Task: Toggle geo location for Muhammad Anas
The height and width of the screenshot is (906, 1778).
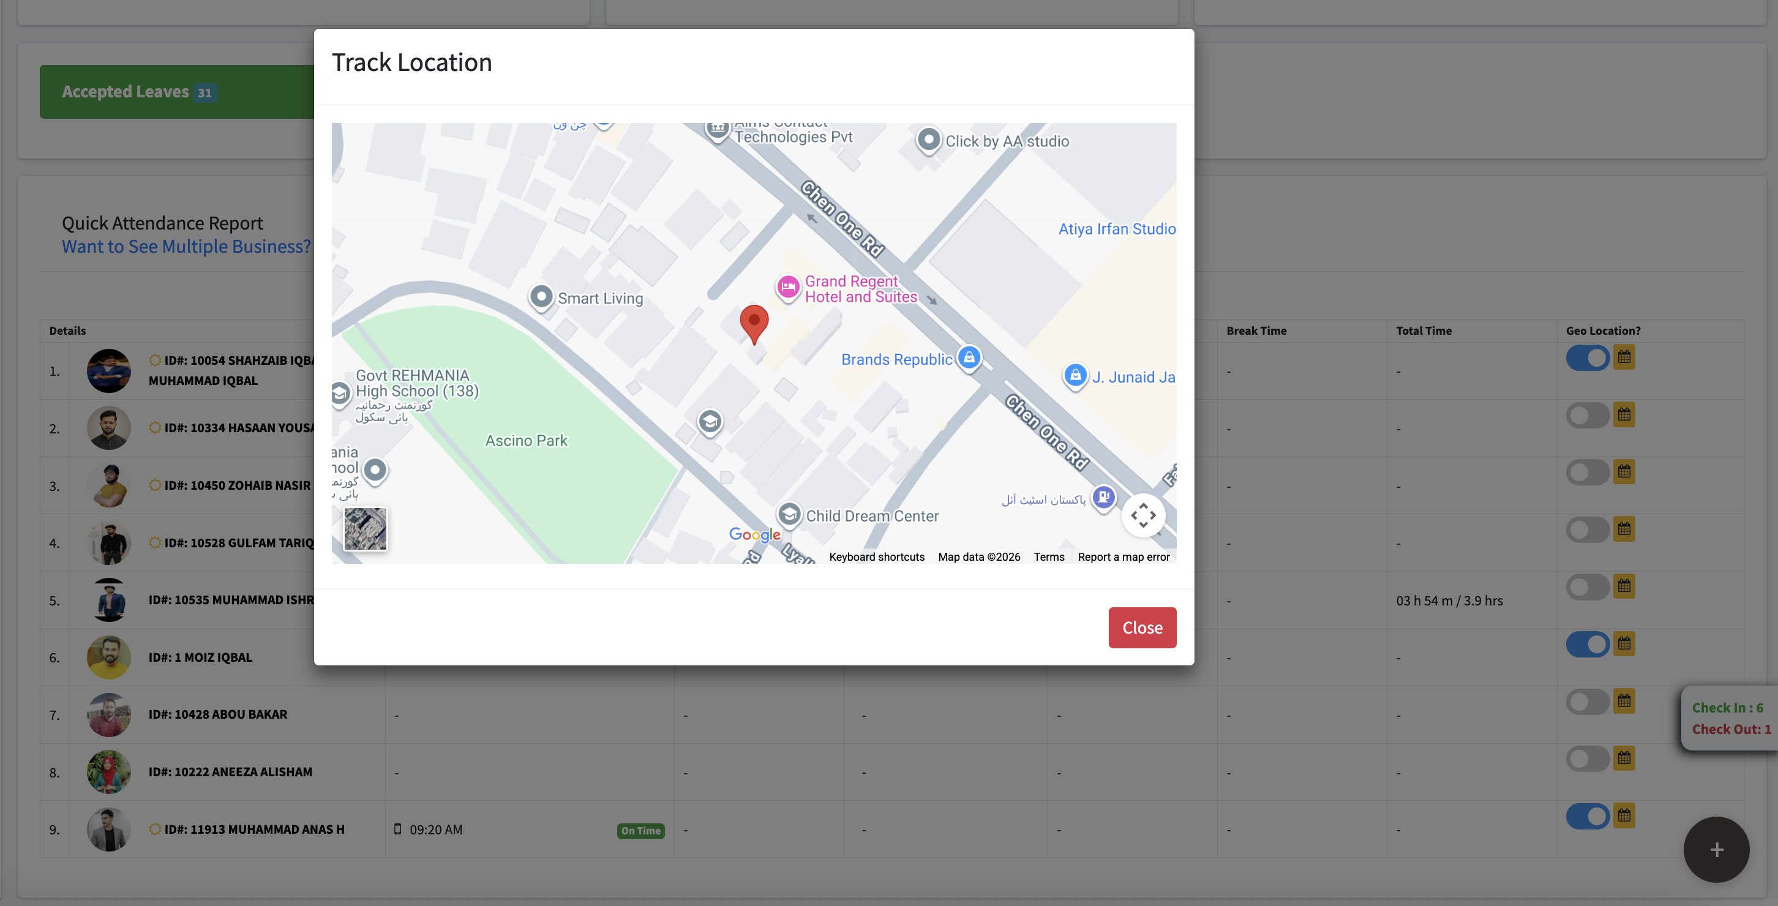Action: coord(1588,816)
